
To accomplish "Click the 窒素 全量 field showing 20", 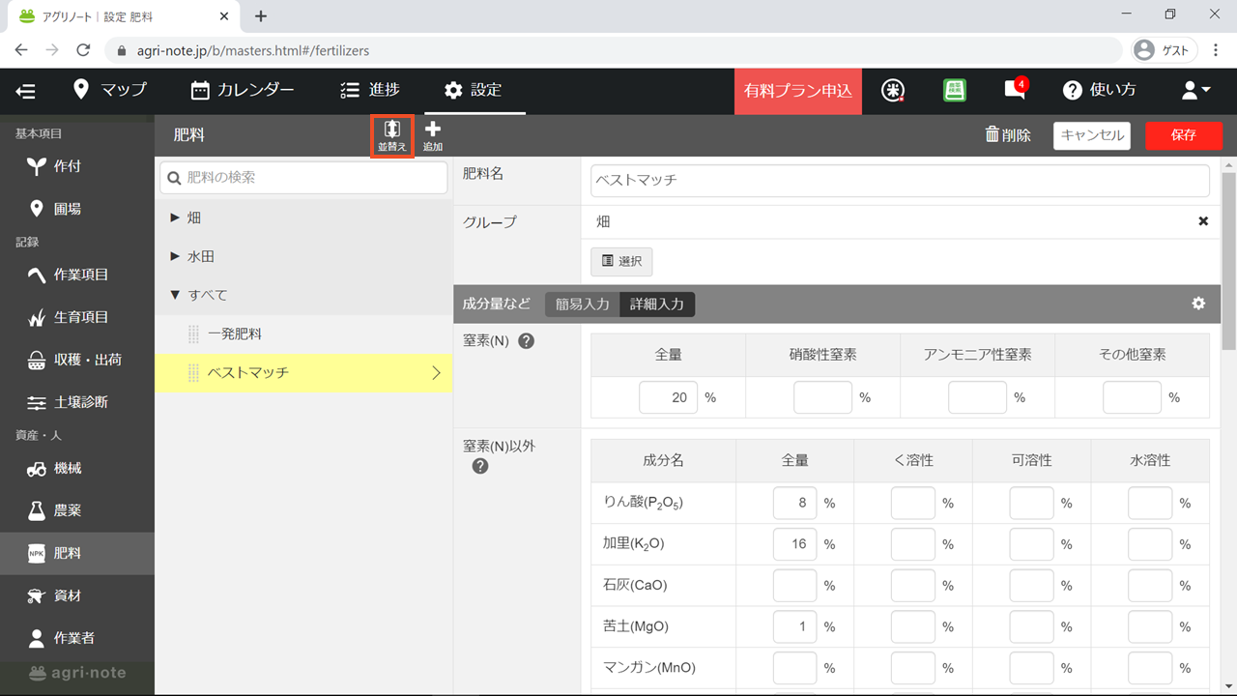I will (x=668, y=397).
